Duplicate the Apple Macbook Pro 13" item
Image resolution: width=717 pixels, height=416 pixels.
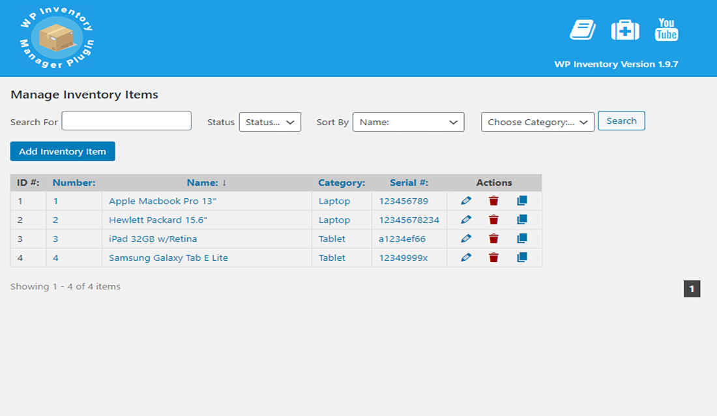pos(521,201)
